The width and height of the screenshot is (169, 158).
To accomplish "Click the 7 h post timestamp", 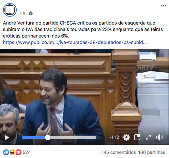I will click(22, 13).
